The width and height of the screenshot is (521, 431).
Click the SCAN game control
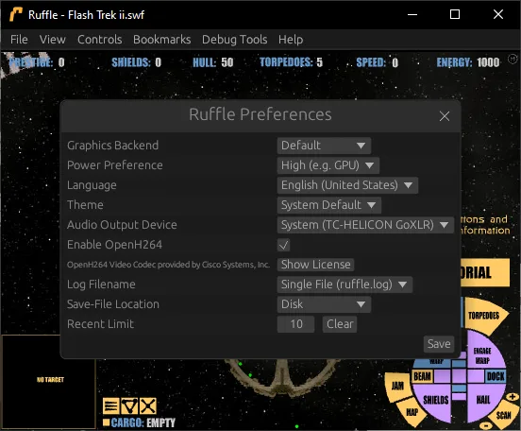pos(503,415)
